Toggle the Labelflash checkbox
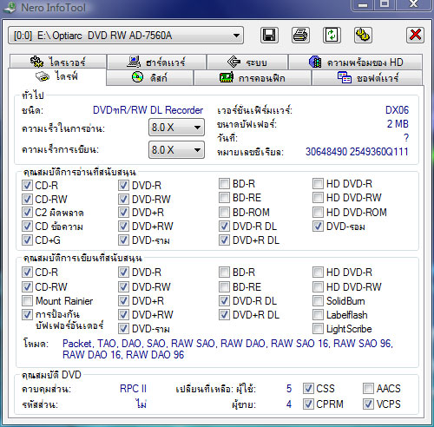This screenshot has width=434, height=427. (x=318, y=315)
